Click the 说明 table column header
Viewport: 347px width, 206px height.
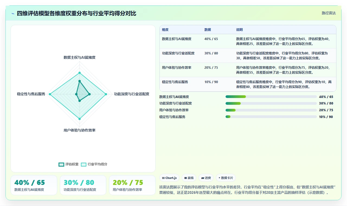[239, 30]
